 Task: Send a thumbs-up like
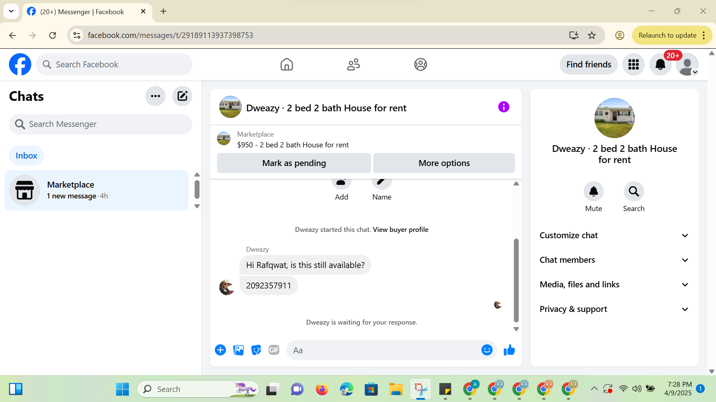click(x=509, y=350)
